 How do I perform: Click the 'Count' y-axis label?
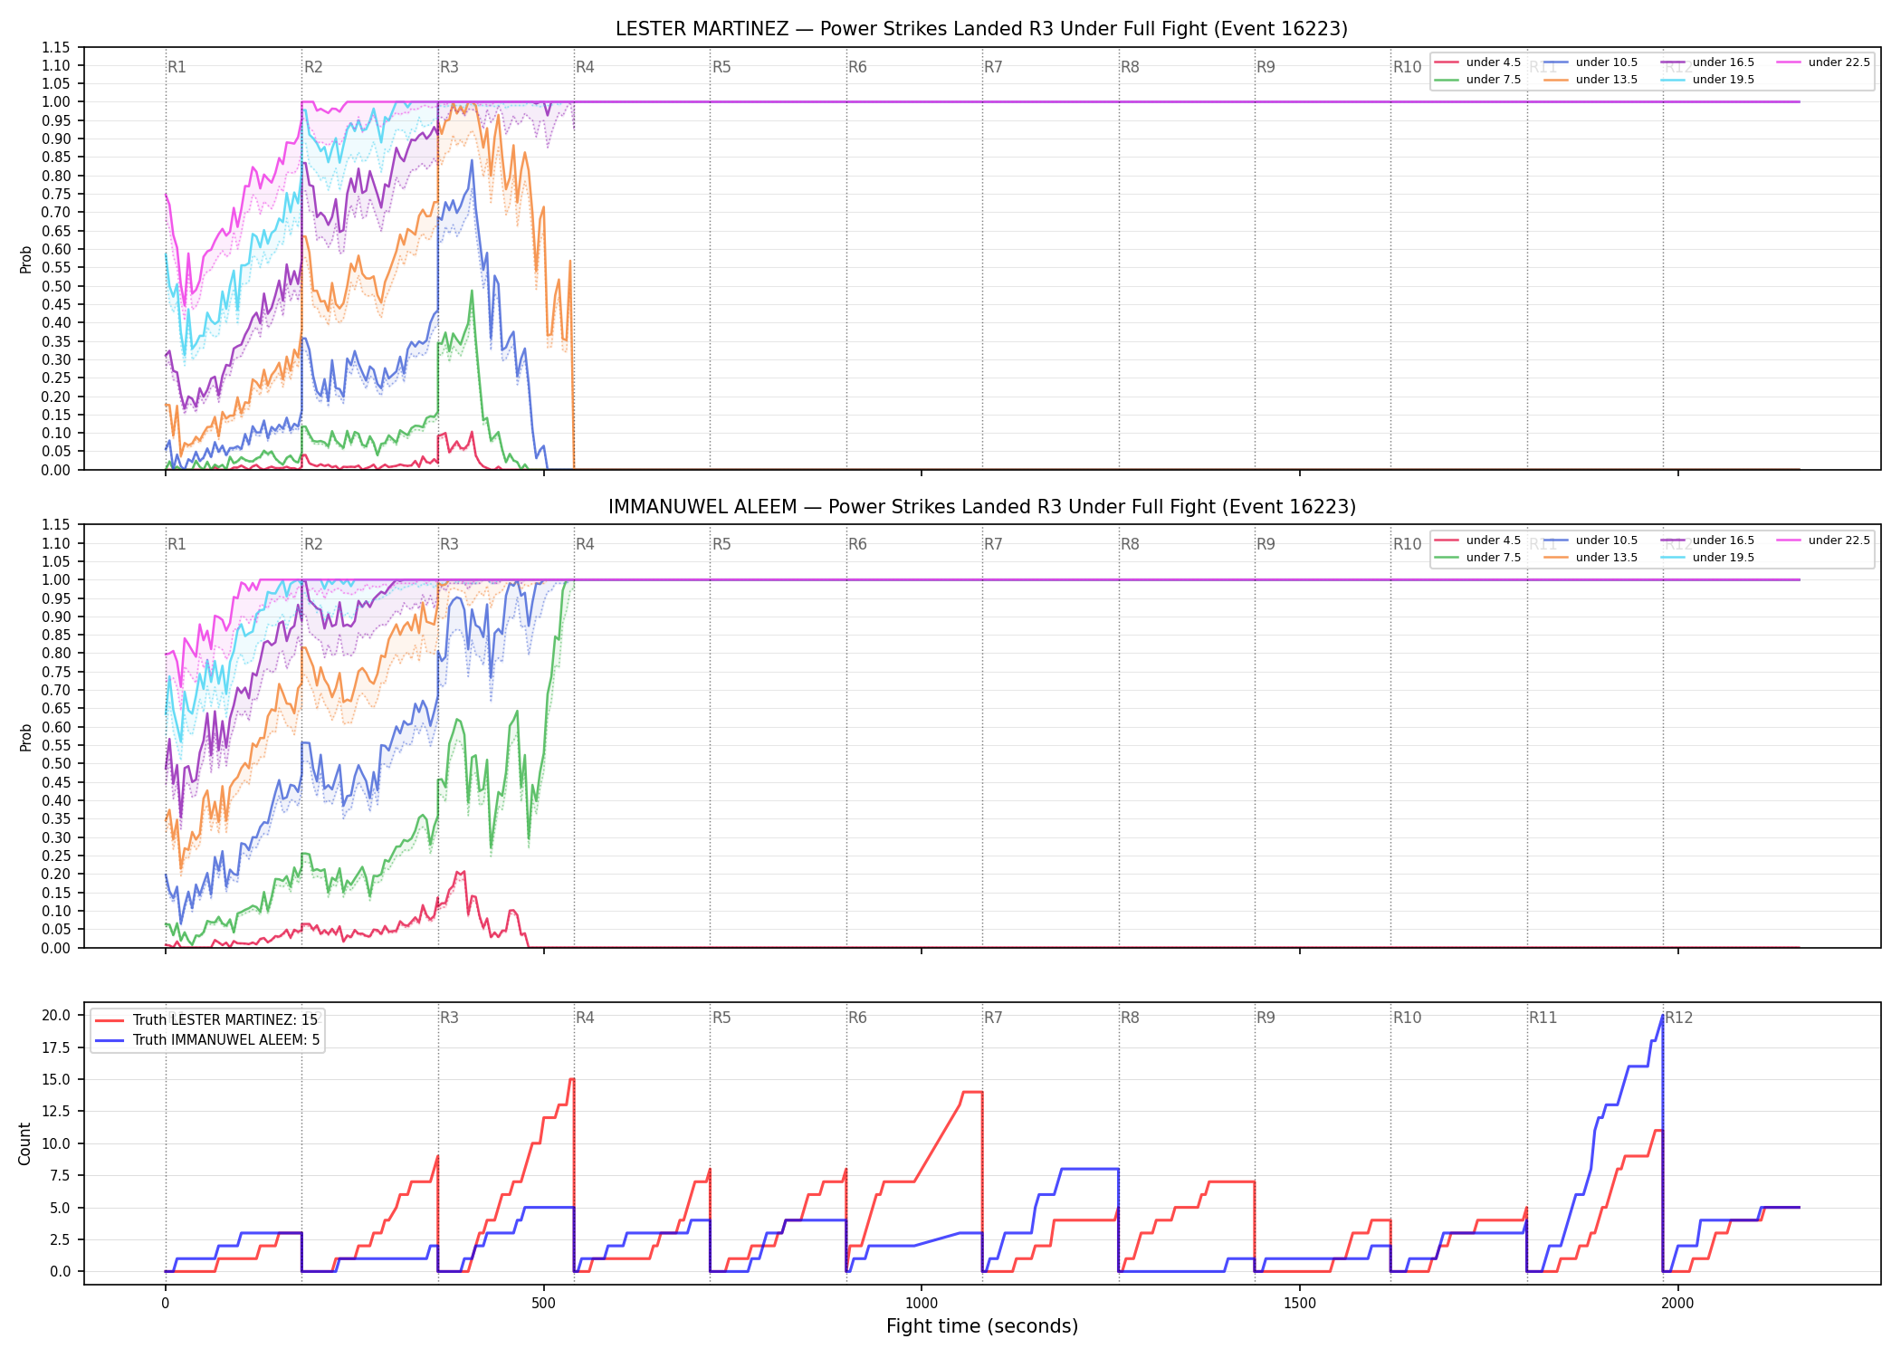pyautogui.click(x=24, y=1143)
